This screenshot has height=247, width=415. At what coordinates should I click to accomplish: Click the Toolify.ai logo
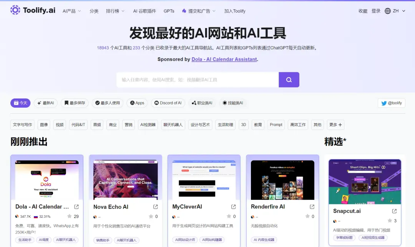point(33,10)
